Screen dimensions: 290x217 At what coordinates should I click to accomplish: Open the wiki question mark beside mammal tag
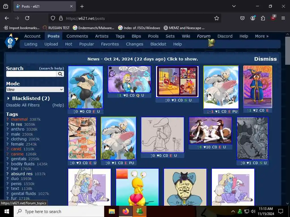(x=7, y=120)
